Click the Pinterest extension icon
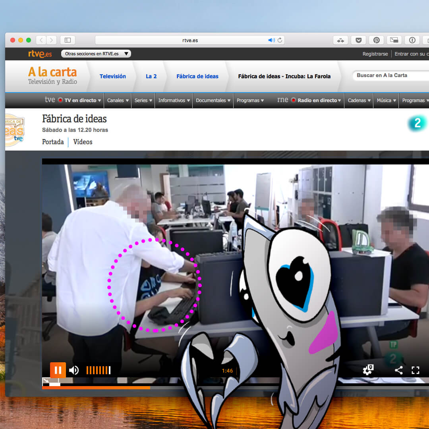This screenshot has height=429, width=429. (377, 40)
